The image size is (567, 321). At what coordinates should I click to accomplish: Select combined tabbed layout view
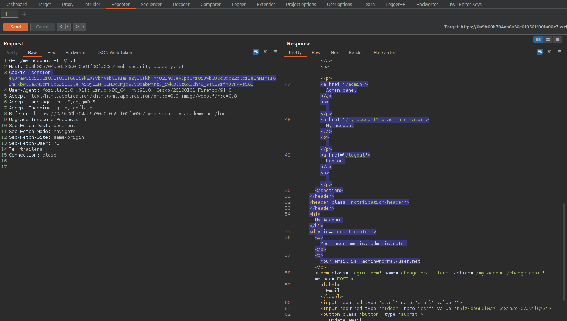click(x=558, y=40)
